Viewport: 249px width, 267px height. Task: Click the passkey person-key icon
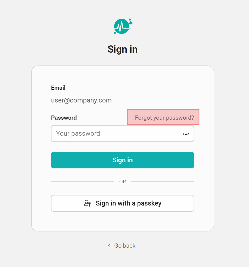[87, 203]
